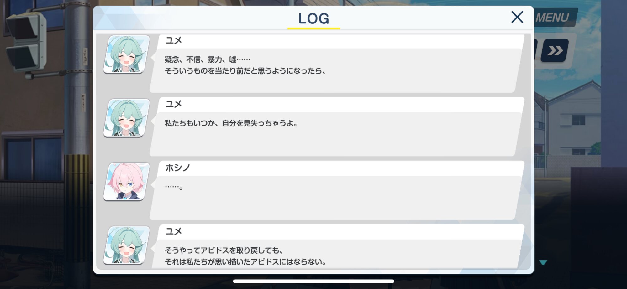
Task: Click the first ユメ name label
Action: click(x=173, y=41)
